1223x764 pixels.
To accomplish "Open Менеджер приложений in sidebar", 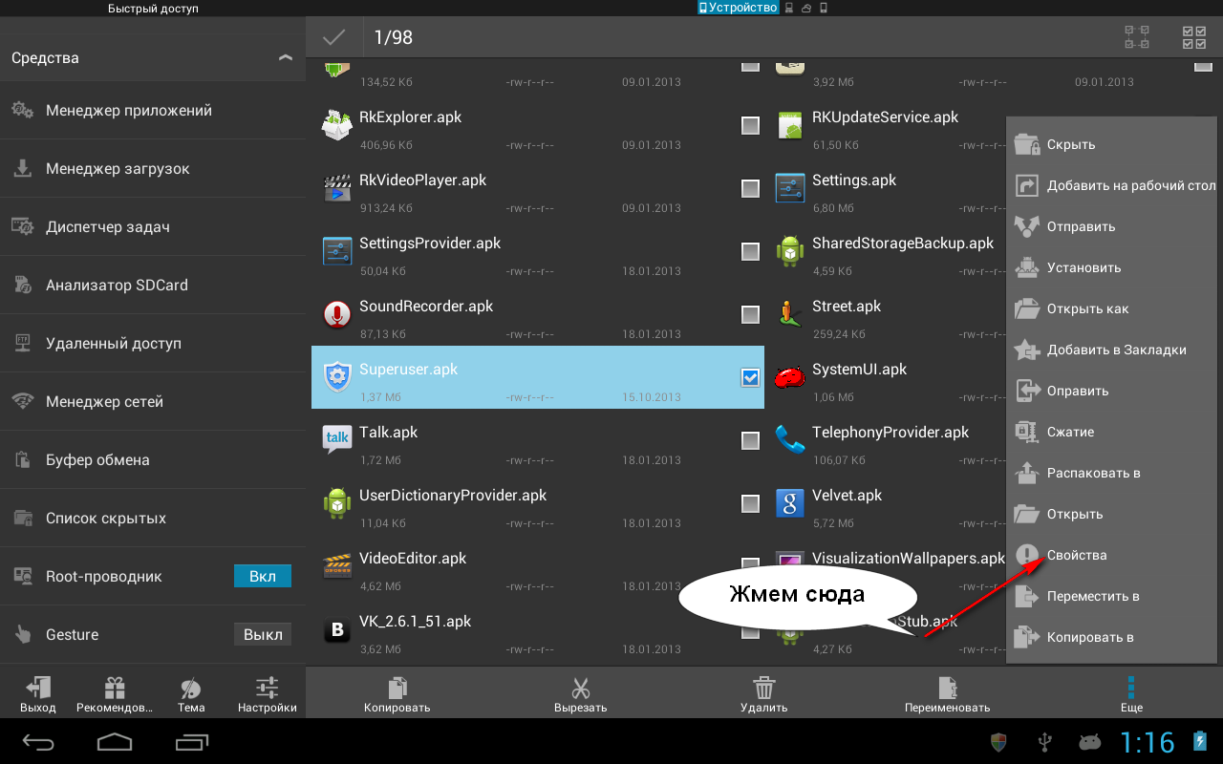I will click(x=129, y=111).
